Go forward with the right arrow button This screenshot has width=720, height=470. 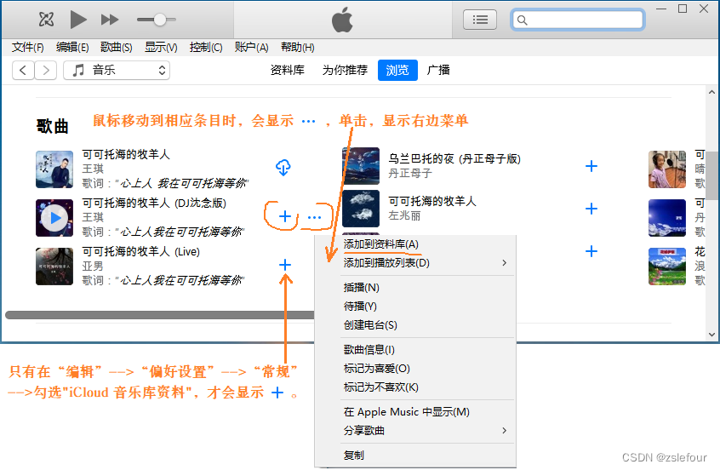pos(45,71)
